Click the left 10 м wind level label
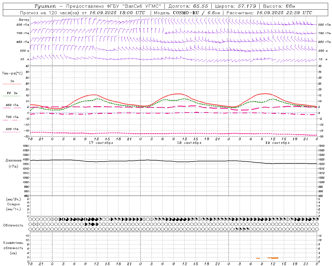The height and width of the screenshot is (266, 332). (x=25, y=59)
